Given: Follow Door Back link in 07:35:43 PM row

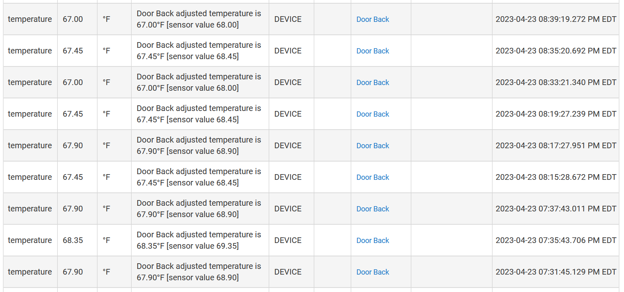Looking at the screenshot, I should point(373,241).
